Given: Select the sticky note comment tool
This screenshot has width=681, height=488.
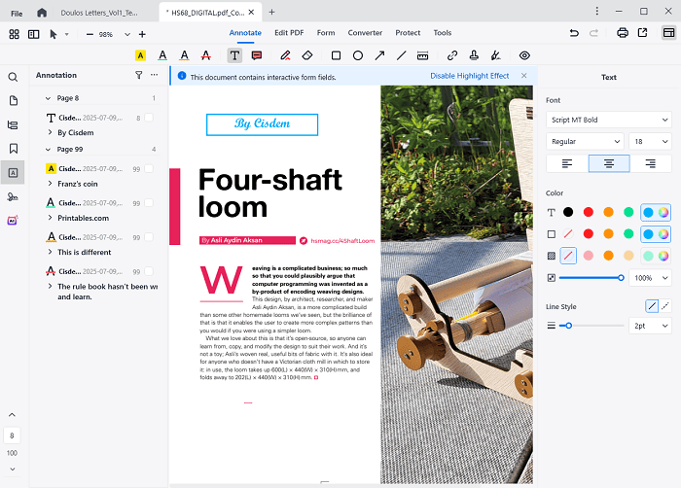Looking at the screenshot, I should coord(256,55).
